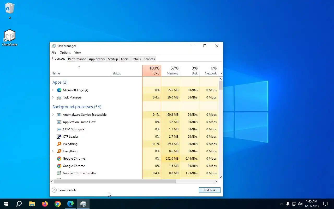
Task: Select the Processes tab
Action: pos(58,59)
